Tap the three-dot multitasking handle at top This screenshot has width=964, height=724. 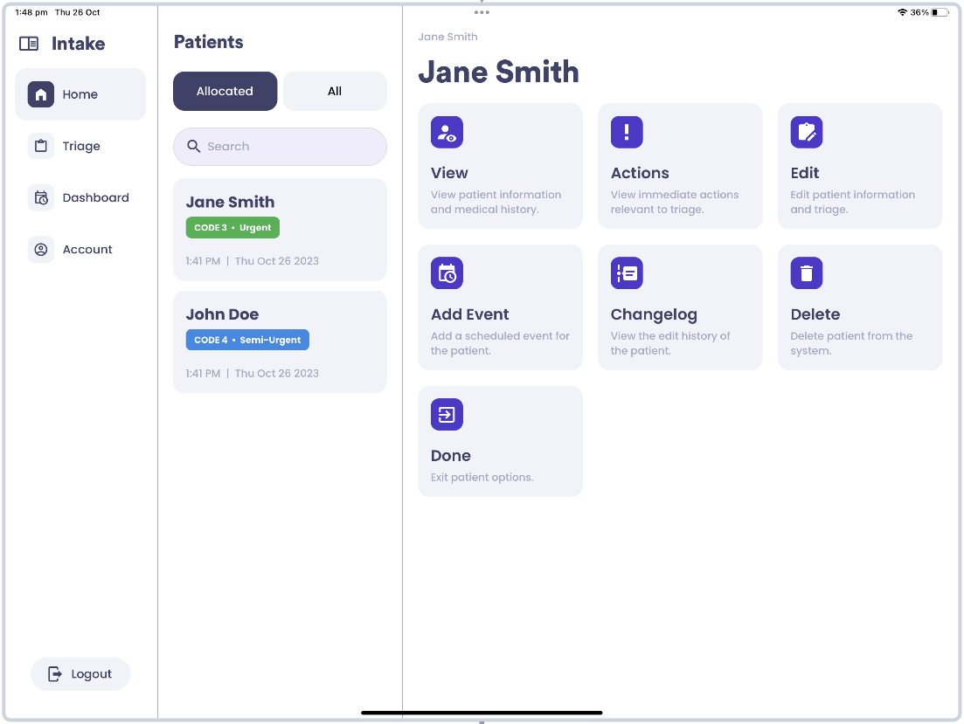[482, 12]
